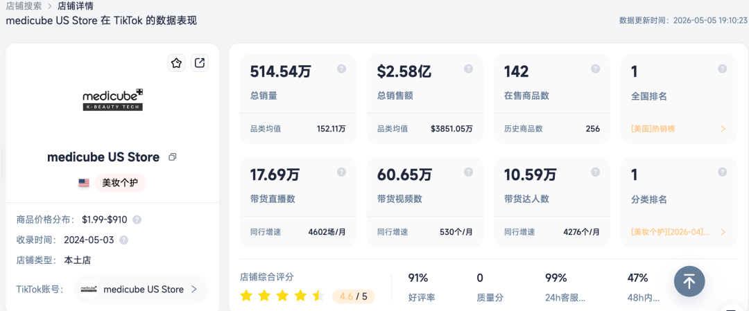This screenshot has height=311, width=749.
Task: Go back to 店铺搜索 breadcrumb
Action: tap(24, 6)
